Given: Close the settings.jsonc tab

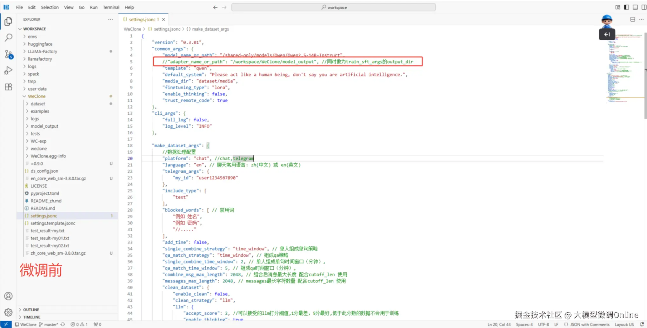Looking at the screenshot, I should pos(163,19).
